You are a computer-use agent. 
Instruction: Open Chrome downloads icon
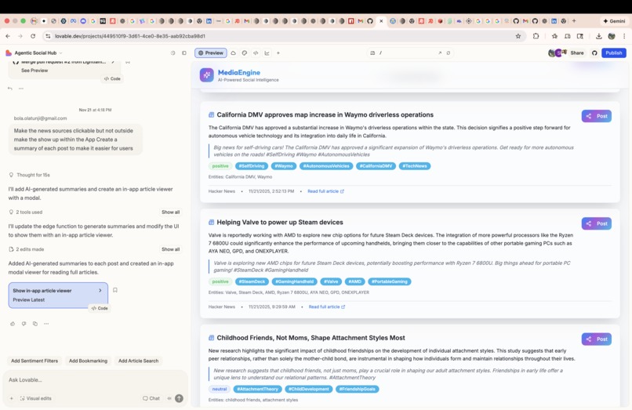click(x=599, y=36)
